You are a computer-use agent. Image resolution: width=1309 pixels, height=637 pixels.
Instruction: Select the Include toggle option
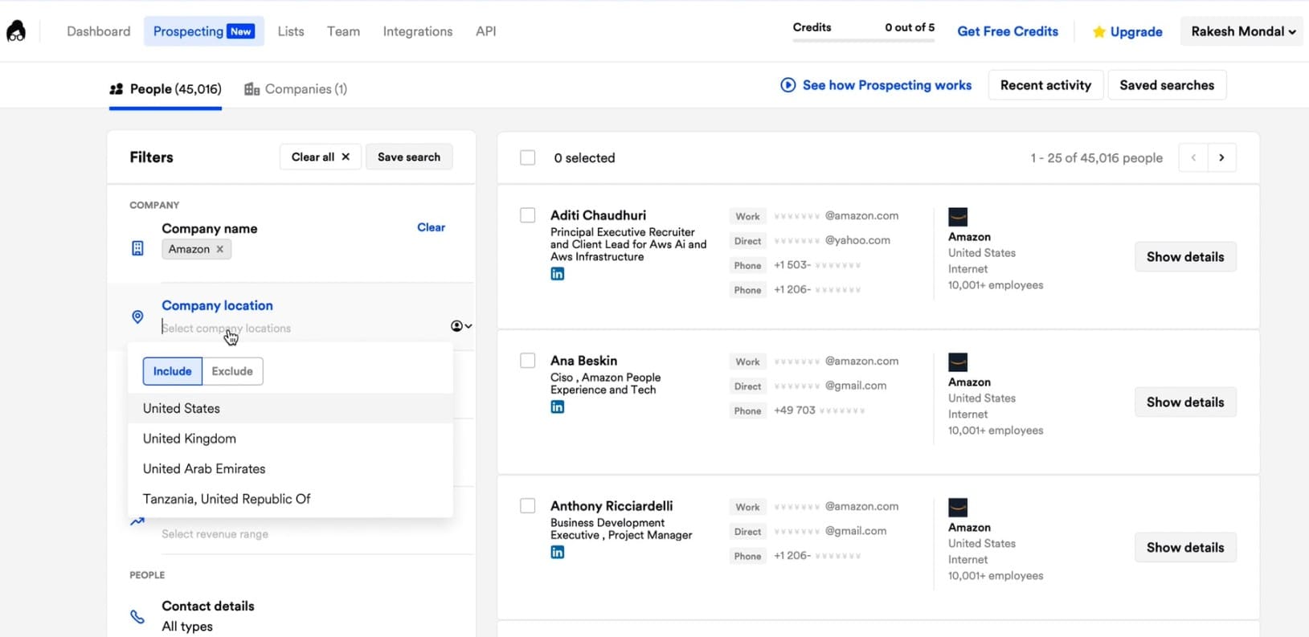173,371
